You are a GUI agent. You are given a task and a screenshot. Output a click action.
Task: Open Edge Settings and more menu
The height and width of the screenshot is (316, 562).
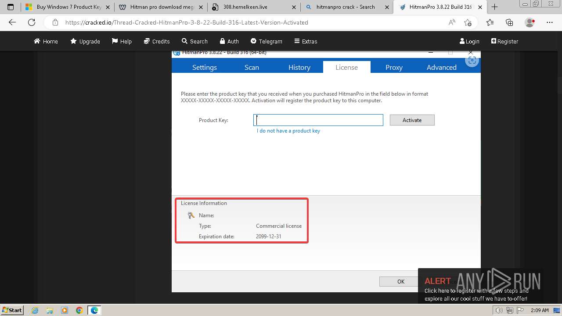pyautogui.click(x=550, y=22)
